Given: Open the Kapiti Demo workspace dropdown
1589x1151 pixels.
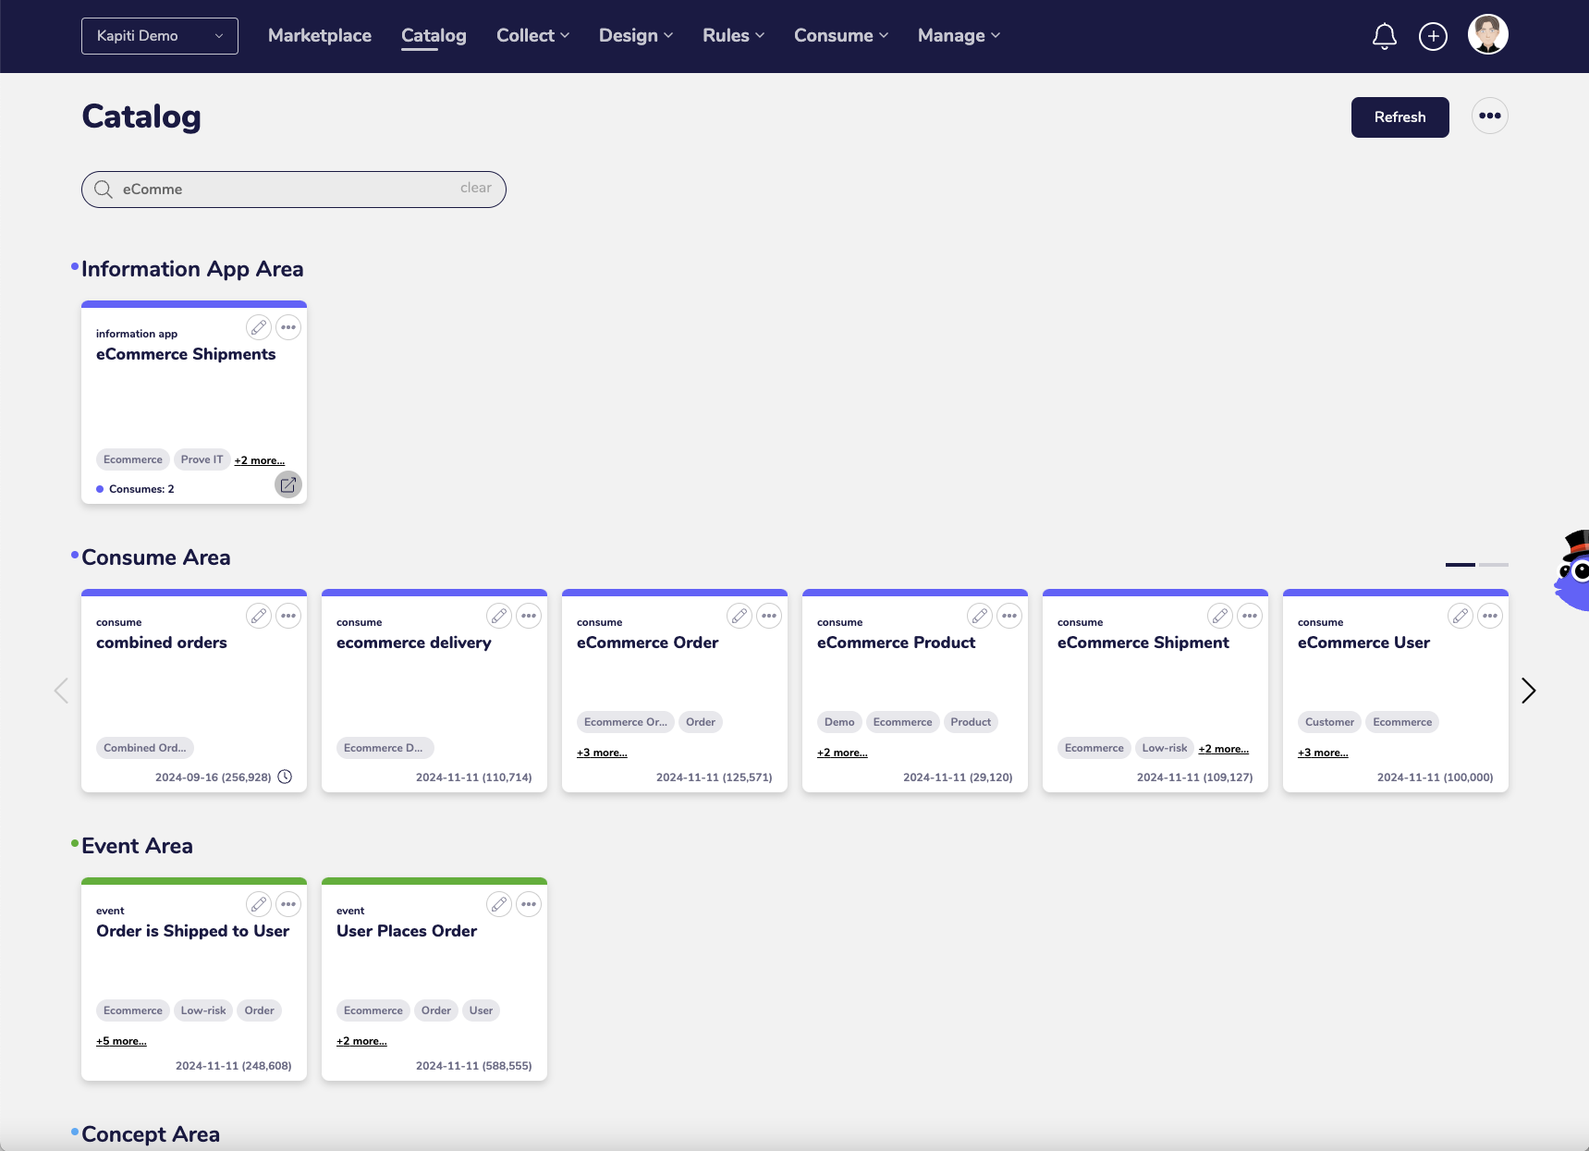Looking at the screenshot, I should 159,36.
